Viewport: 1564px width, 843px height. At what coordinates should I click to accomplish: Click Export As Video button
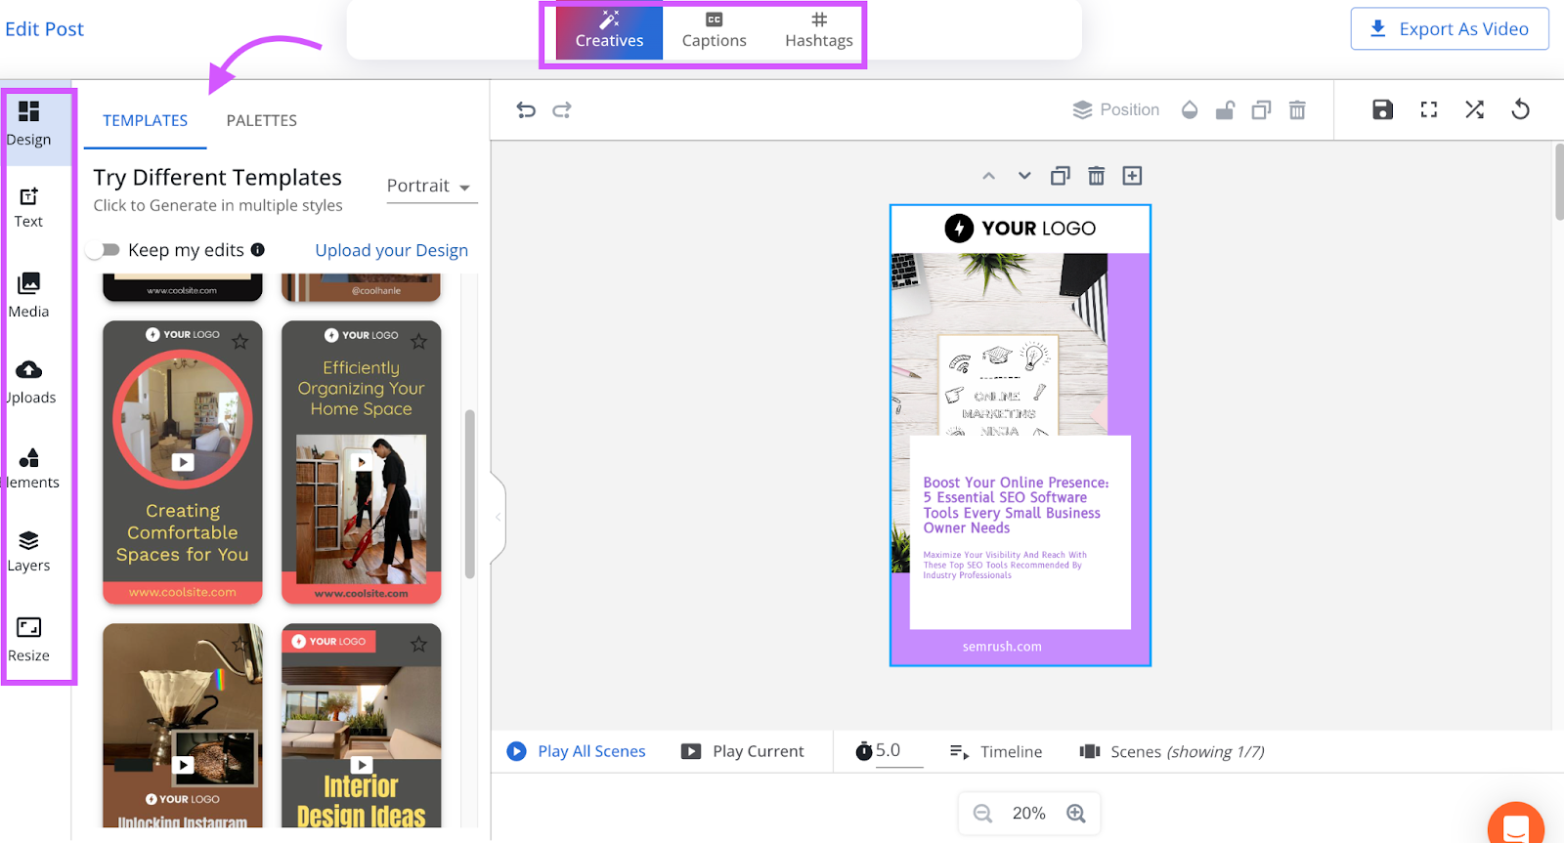tap(1450, 29)
